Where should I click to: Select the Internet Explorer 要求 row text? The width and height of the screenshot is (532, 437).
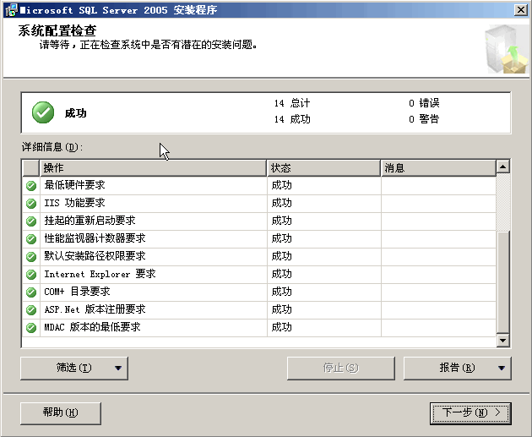point(100,274)
